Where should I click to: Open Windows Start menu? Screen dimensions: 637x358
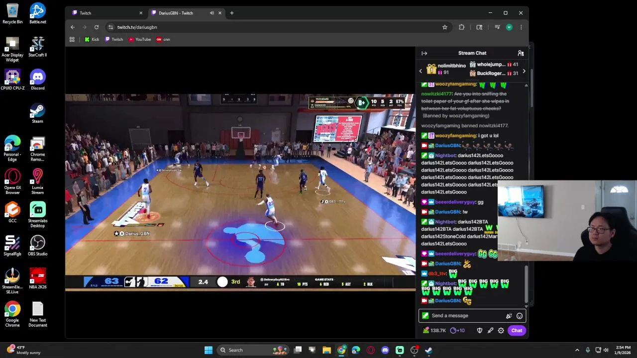(x=209, y=350)
